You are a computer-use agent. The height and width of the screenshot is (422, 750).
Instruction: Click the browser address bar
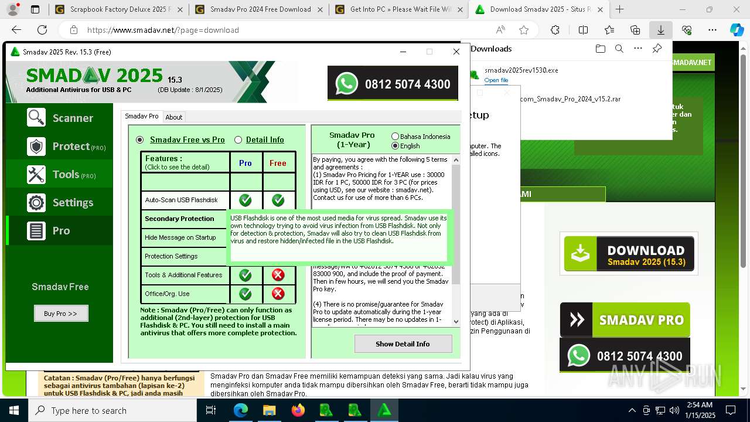point(281,30)
